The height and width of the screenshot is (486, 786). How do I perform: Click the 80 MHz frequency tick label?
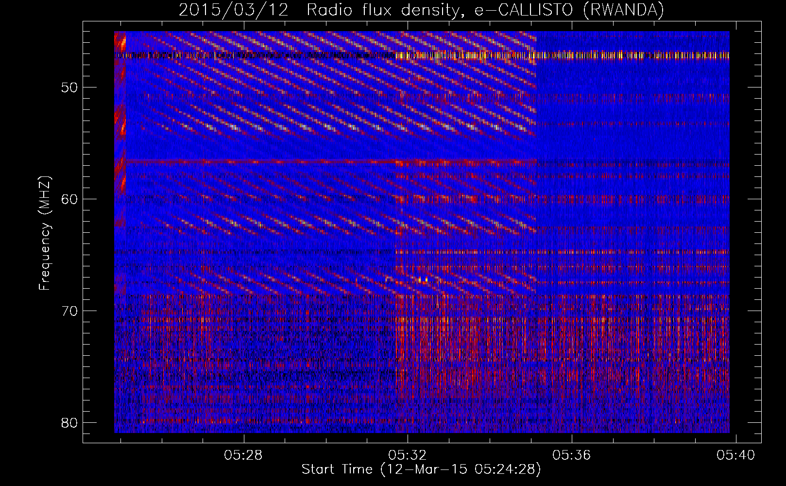pos(70,422)
